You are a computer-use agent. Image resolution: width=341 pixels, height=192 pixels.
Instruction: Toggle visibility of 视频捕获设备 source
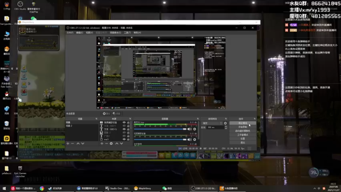(124, 122)
